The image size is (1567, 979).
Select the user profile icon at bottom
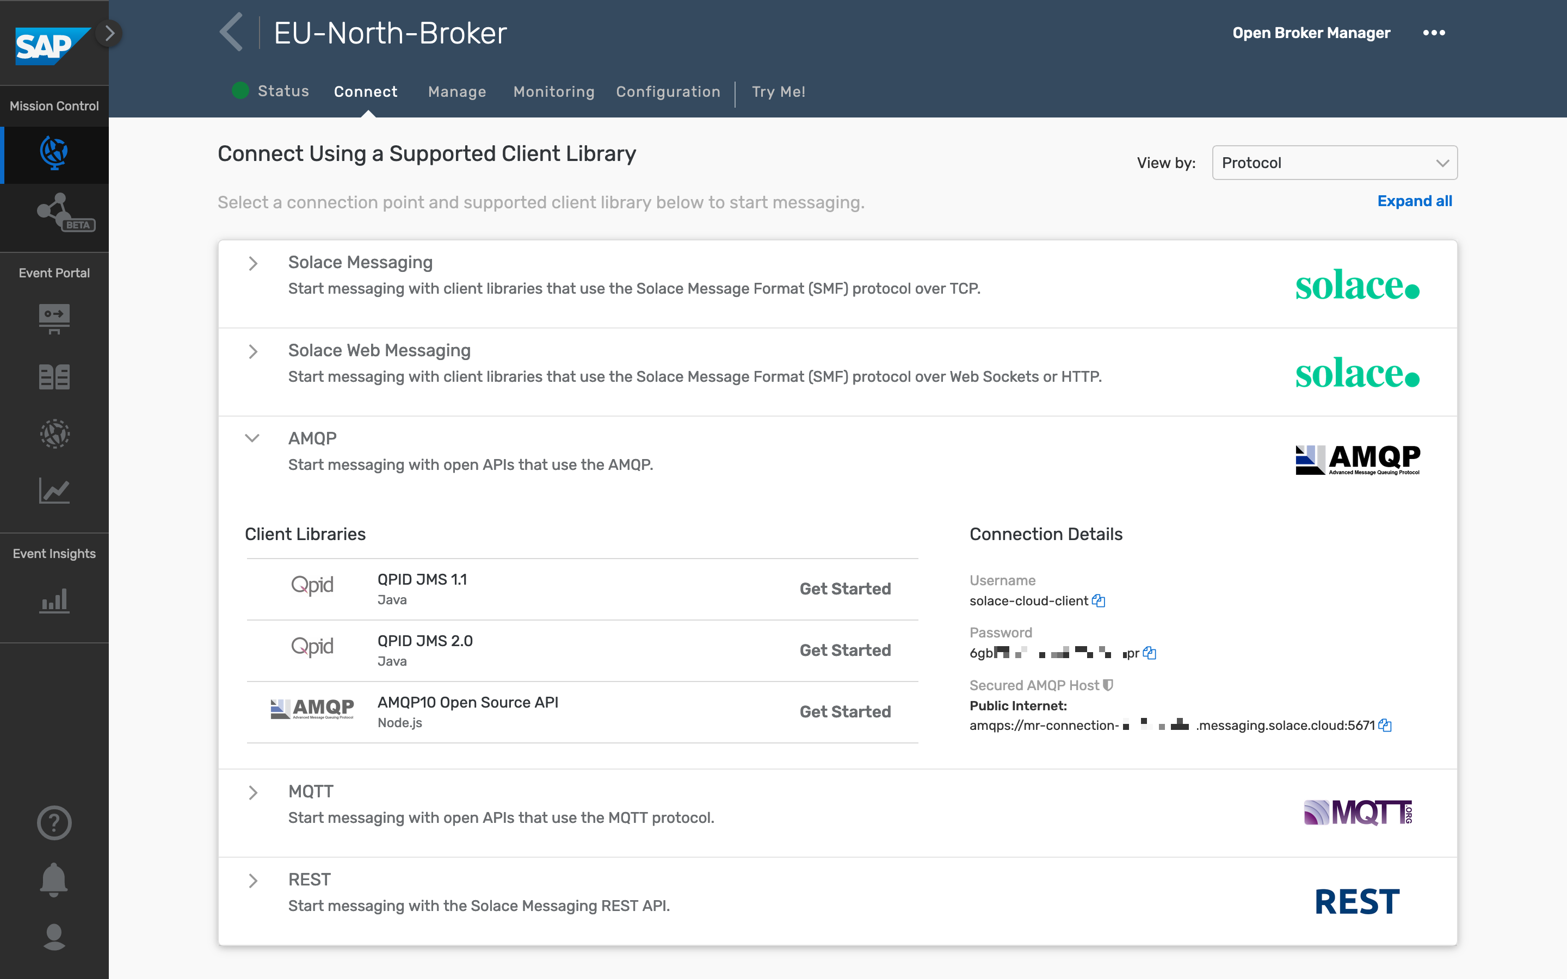(54, 936)
